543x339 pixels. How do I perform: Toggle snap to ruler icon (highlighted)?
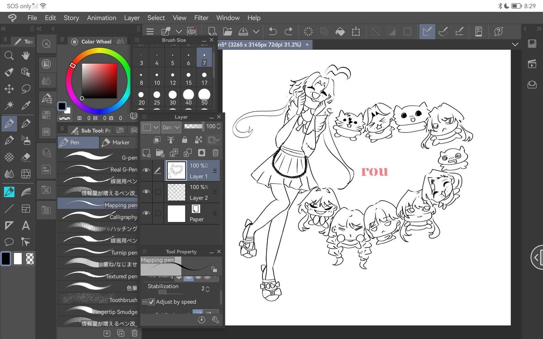[427, 31]
